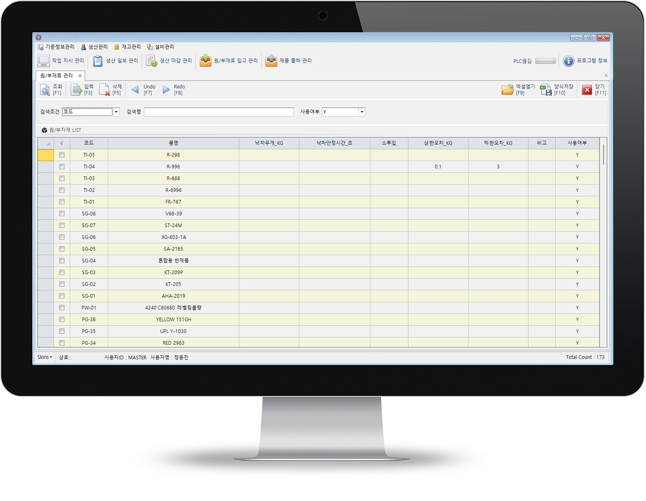Click the 제품 출하 관리 toolbar button
646x501 pixels.
tap(289, 61)
